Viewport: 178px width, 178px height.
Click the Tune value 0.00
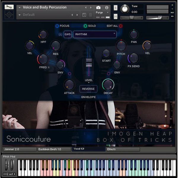134,12
